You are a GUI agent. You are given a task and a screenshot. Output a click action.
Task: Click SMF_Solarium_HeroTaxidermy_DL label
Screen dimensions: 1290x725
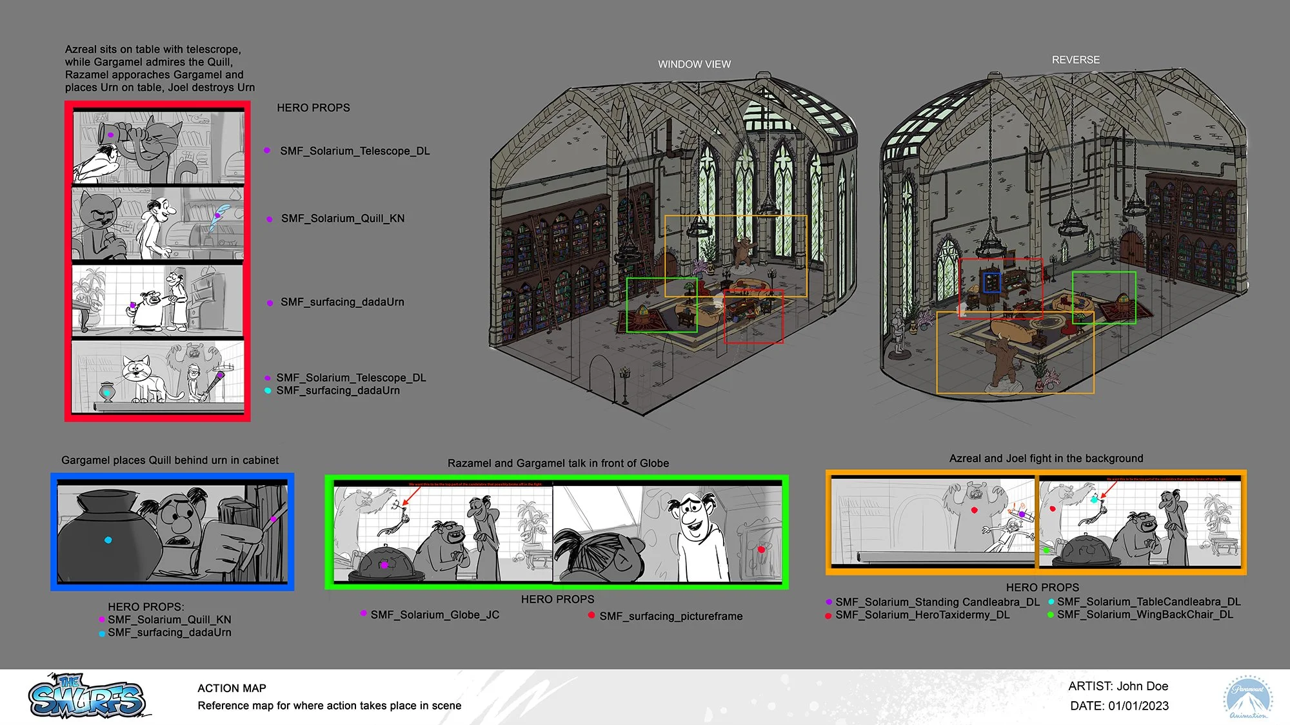923,615
